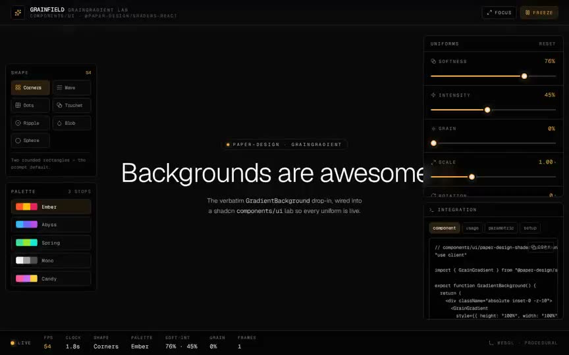Click the Freeze button
Image resolution: width=569 pixels, height=355 pixels.
click(539, 12)
